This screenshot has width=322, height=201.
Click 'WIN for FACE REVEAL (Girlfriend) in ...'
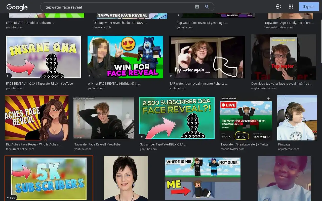[114, 84]
